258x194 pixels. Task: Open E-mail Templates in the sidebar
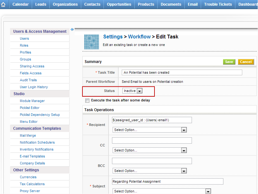point(32,156)
